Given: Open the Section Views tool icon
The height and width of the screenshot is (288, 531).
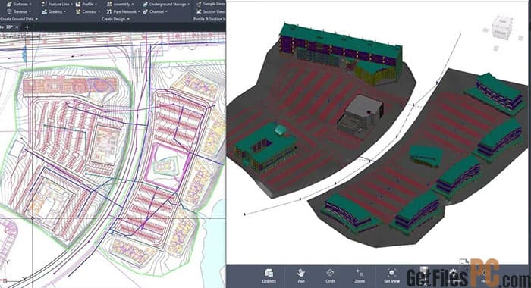Looking at the screenshot, I should (199, 11).
